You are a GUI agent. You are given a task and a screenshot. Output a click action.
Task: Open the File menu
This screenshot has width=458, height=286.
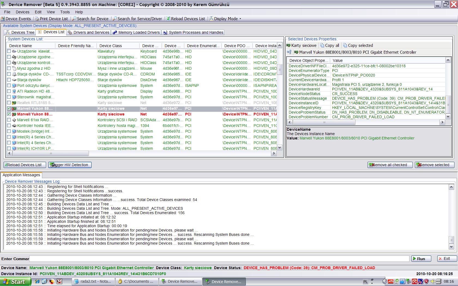tap(7, 12)
